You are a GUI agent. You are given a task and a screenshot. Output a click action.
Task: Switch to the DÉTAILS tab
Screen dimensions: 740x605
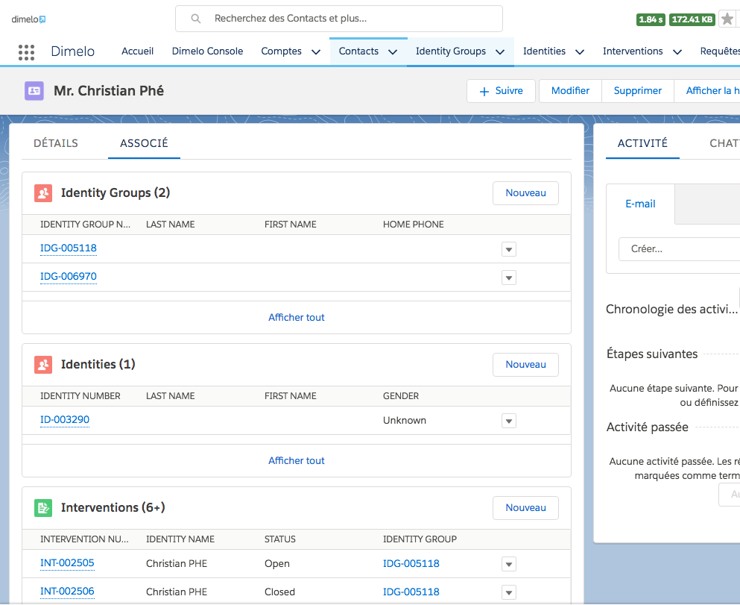[56, 143]
